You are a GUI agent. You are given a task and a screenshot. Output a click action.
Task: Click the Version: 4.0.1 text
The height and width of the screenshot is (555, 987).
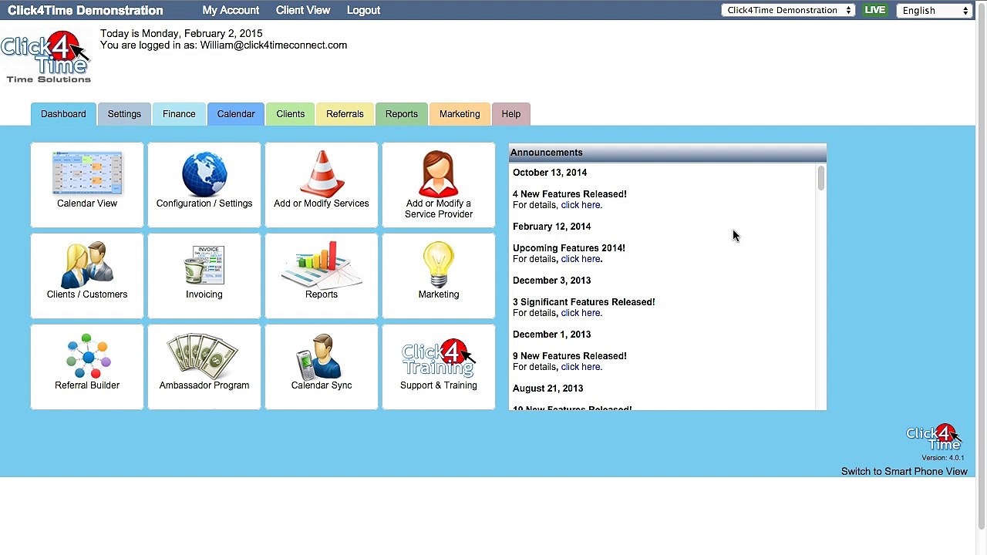[x=943, y=458]
